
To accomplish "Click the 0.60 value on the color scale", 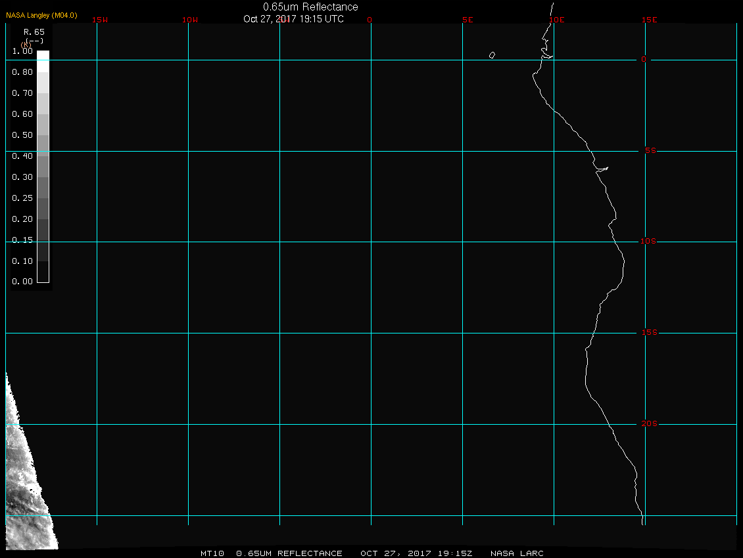I will [22, 114].
